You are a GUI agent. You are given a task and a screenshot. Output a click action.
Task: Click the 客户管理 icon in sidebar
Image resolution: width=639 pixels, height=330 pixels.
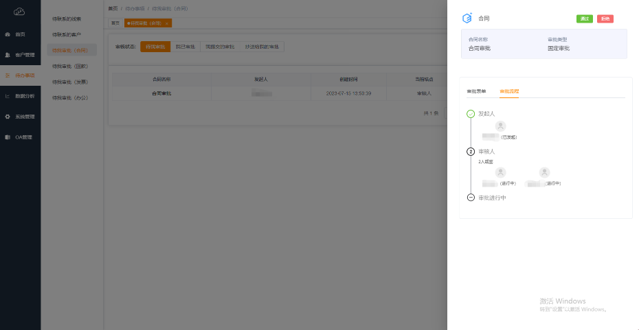[8, 55]
